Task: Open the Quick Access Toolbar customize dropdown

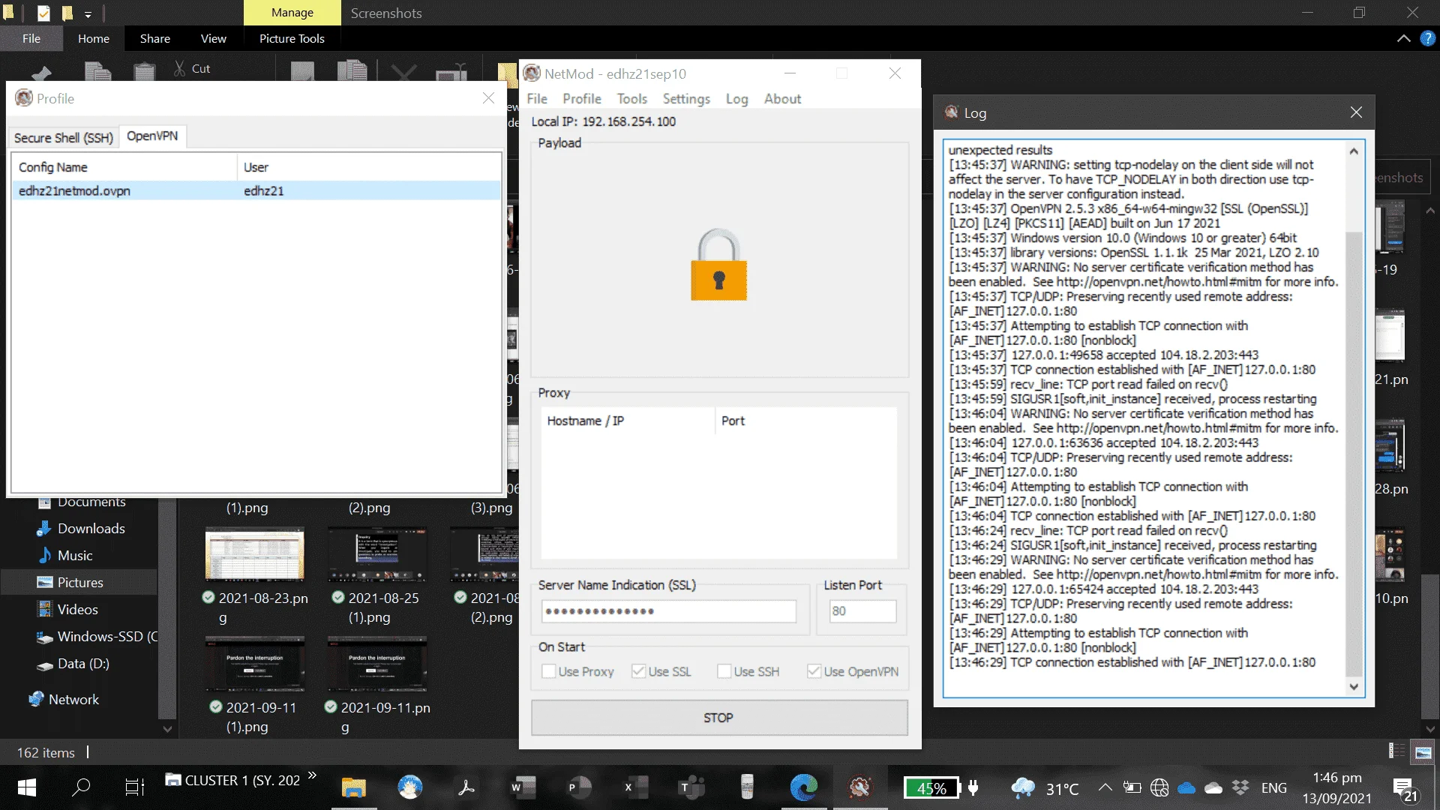Action: pyautogui.click(x=88, y=13)
